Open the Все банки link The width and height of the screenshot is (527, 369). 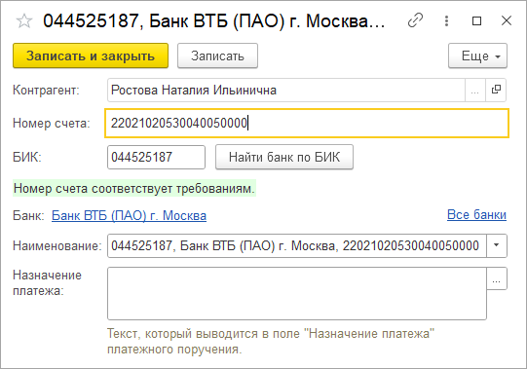476,214
